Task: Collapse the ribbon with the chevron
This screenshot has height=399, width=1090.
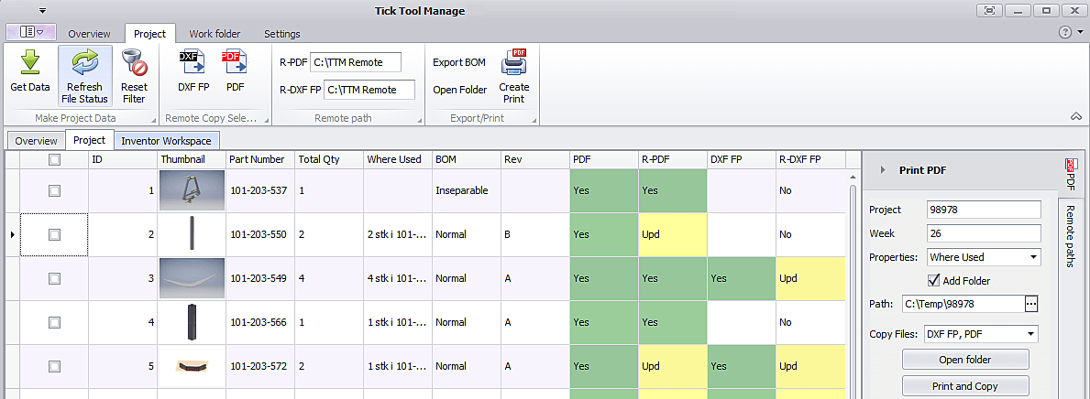Action: click(x=1076, y=116)
